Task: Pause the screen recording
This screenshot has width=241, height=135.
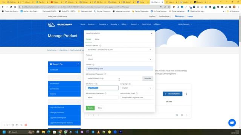Action: tap(21, 125)
